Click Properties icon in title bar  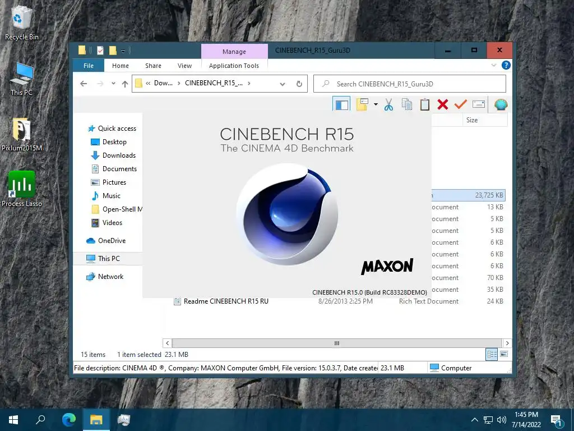[100, 51]
